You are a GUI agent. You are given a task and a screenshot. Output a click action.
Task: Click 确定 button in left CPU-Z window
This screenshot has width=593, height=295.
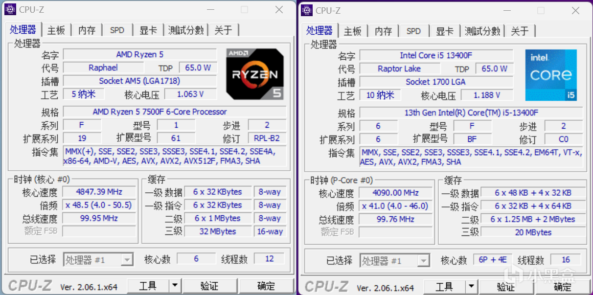coord(266,286)
